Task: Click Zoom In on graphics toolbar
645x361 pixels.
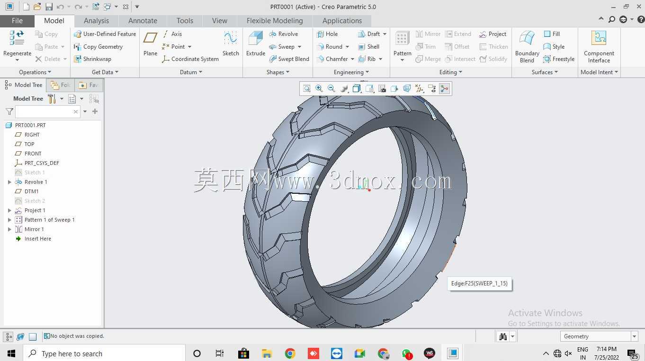Action: click(x=319, y=88)
